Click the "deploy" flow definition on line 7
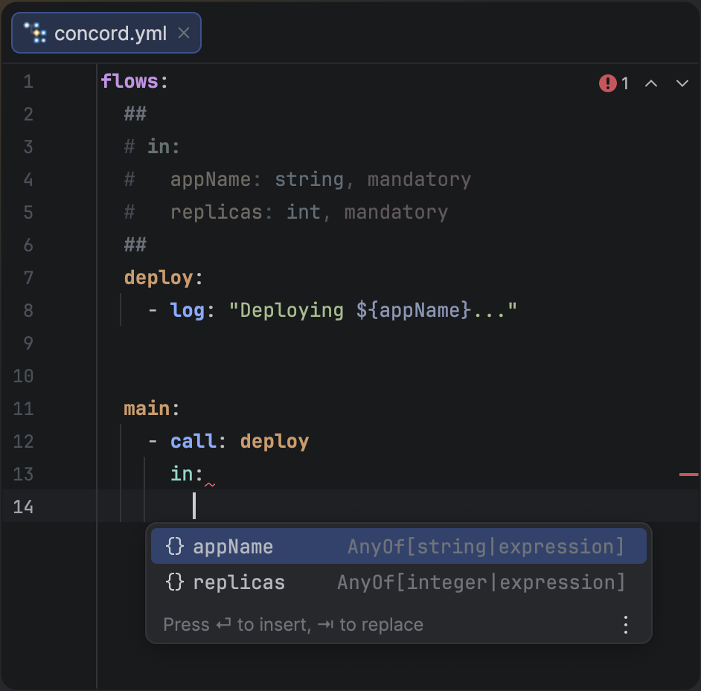The height and width of the screenshot is (691, 701). click(159, 277)
